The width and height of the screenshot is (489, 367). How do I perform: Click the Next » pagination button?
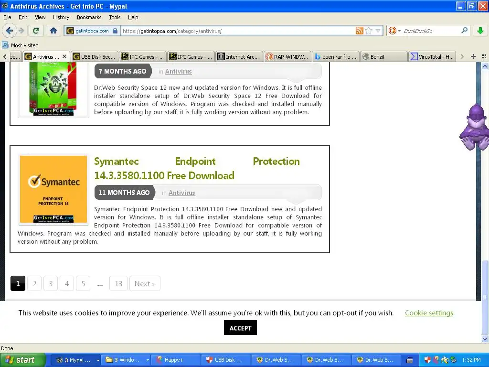click(x=145, y=283)
